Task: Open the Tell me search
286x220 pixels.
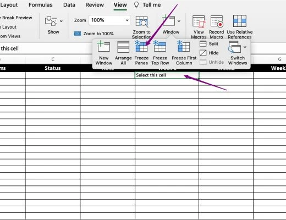Action: 151,5
